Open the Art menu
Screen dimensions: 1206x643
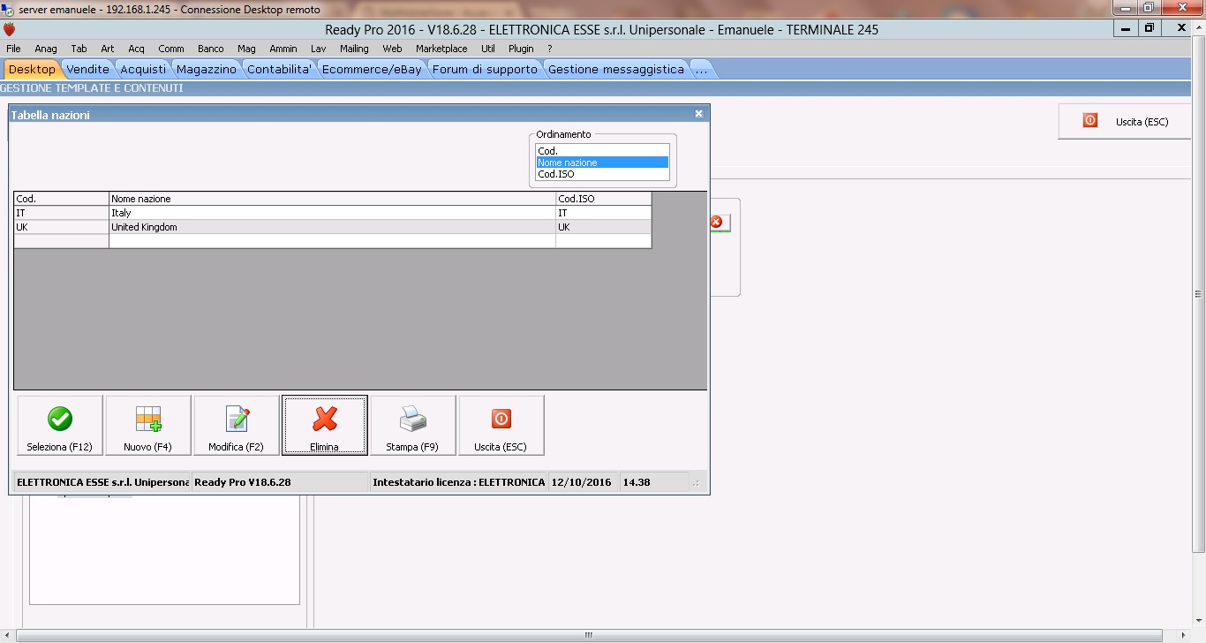108,49
